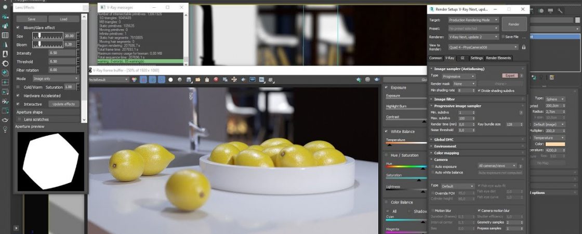
Task: Click the region render teapot icon in VFB
Action: 243,80
